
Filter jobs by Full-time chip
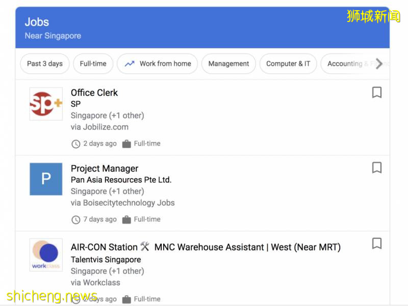point(93,64)
